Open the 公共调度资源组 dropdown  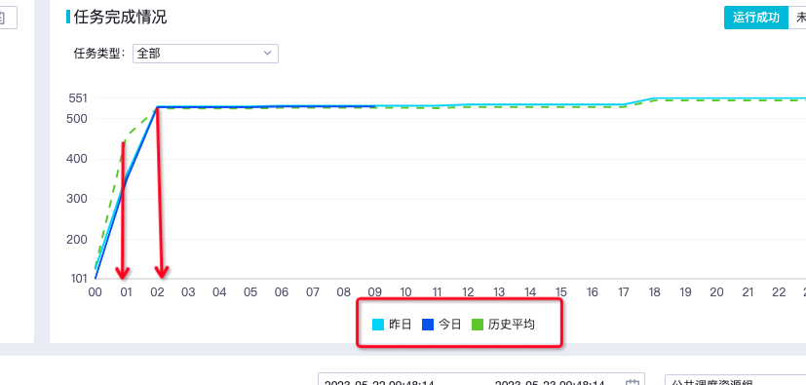click(735, 380)
